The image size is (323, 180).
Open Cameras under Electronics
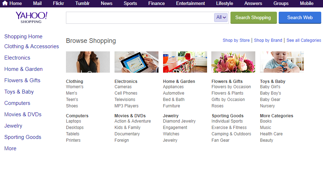123,87
